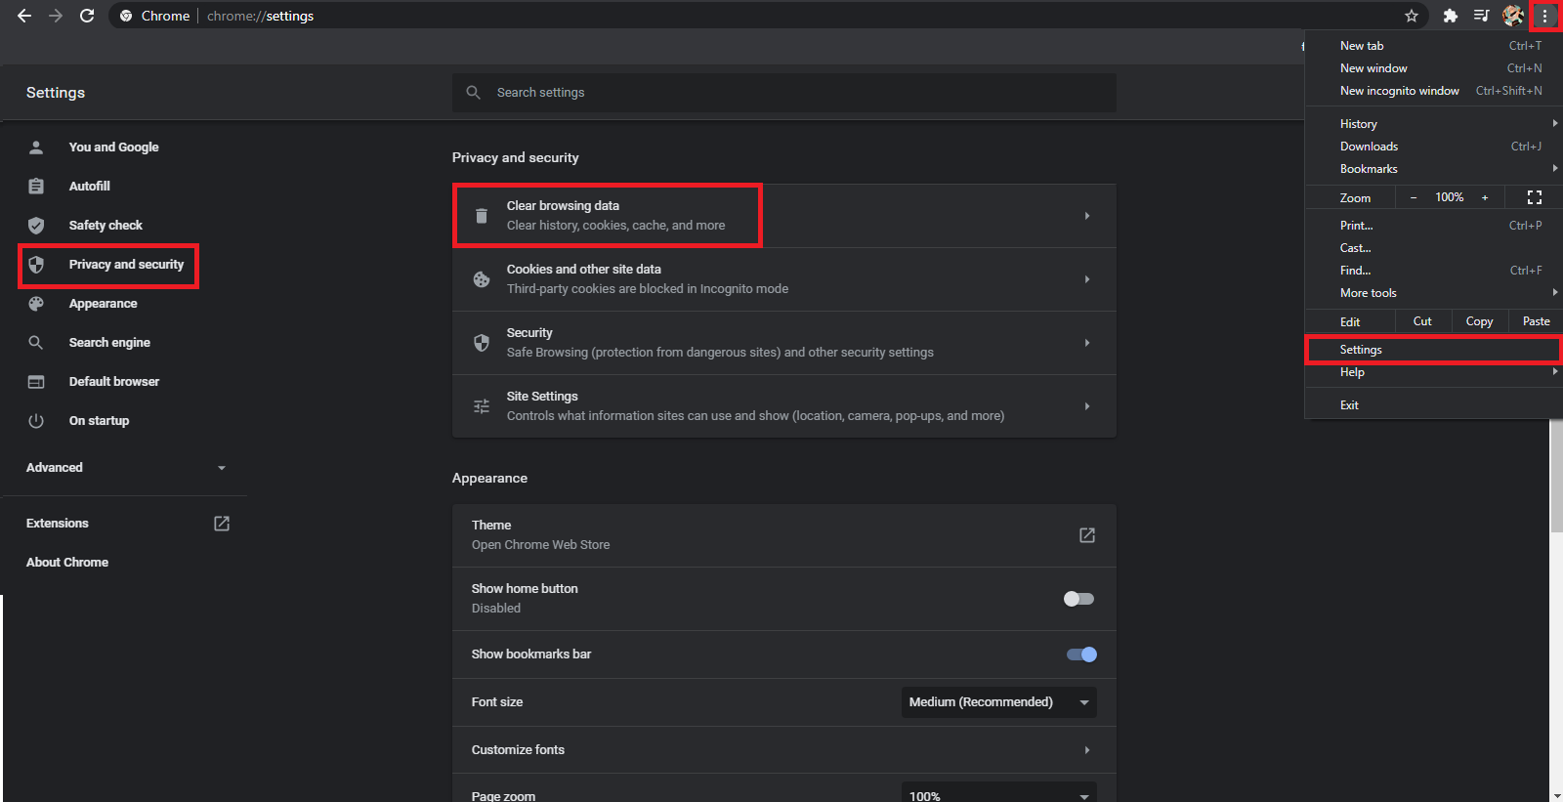The height and width of the screenshot is (802, 1563).
Task: Enable the Show home button toggle
Action: tap(1079, 599)
